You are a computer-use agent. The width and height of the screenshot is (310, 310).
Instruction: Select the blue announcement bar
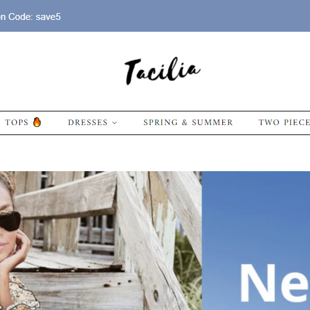click(155, 16)
